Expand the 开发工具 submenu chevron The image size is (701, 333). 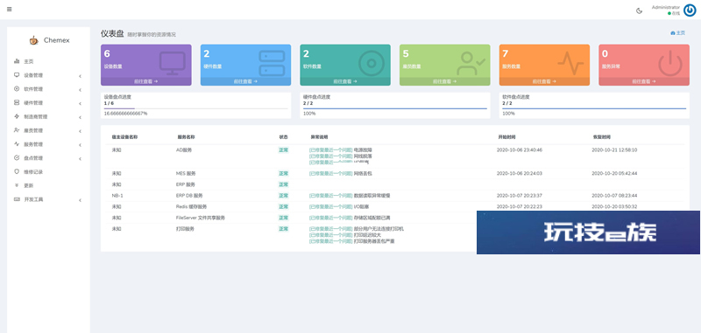click(x=80, y=200)
